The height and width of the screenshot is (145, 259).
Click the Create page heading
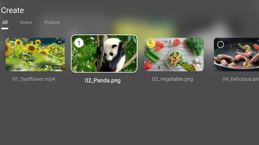tap(12, 10)
